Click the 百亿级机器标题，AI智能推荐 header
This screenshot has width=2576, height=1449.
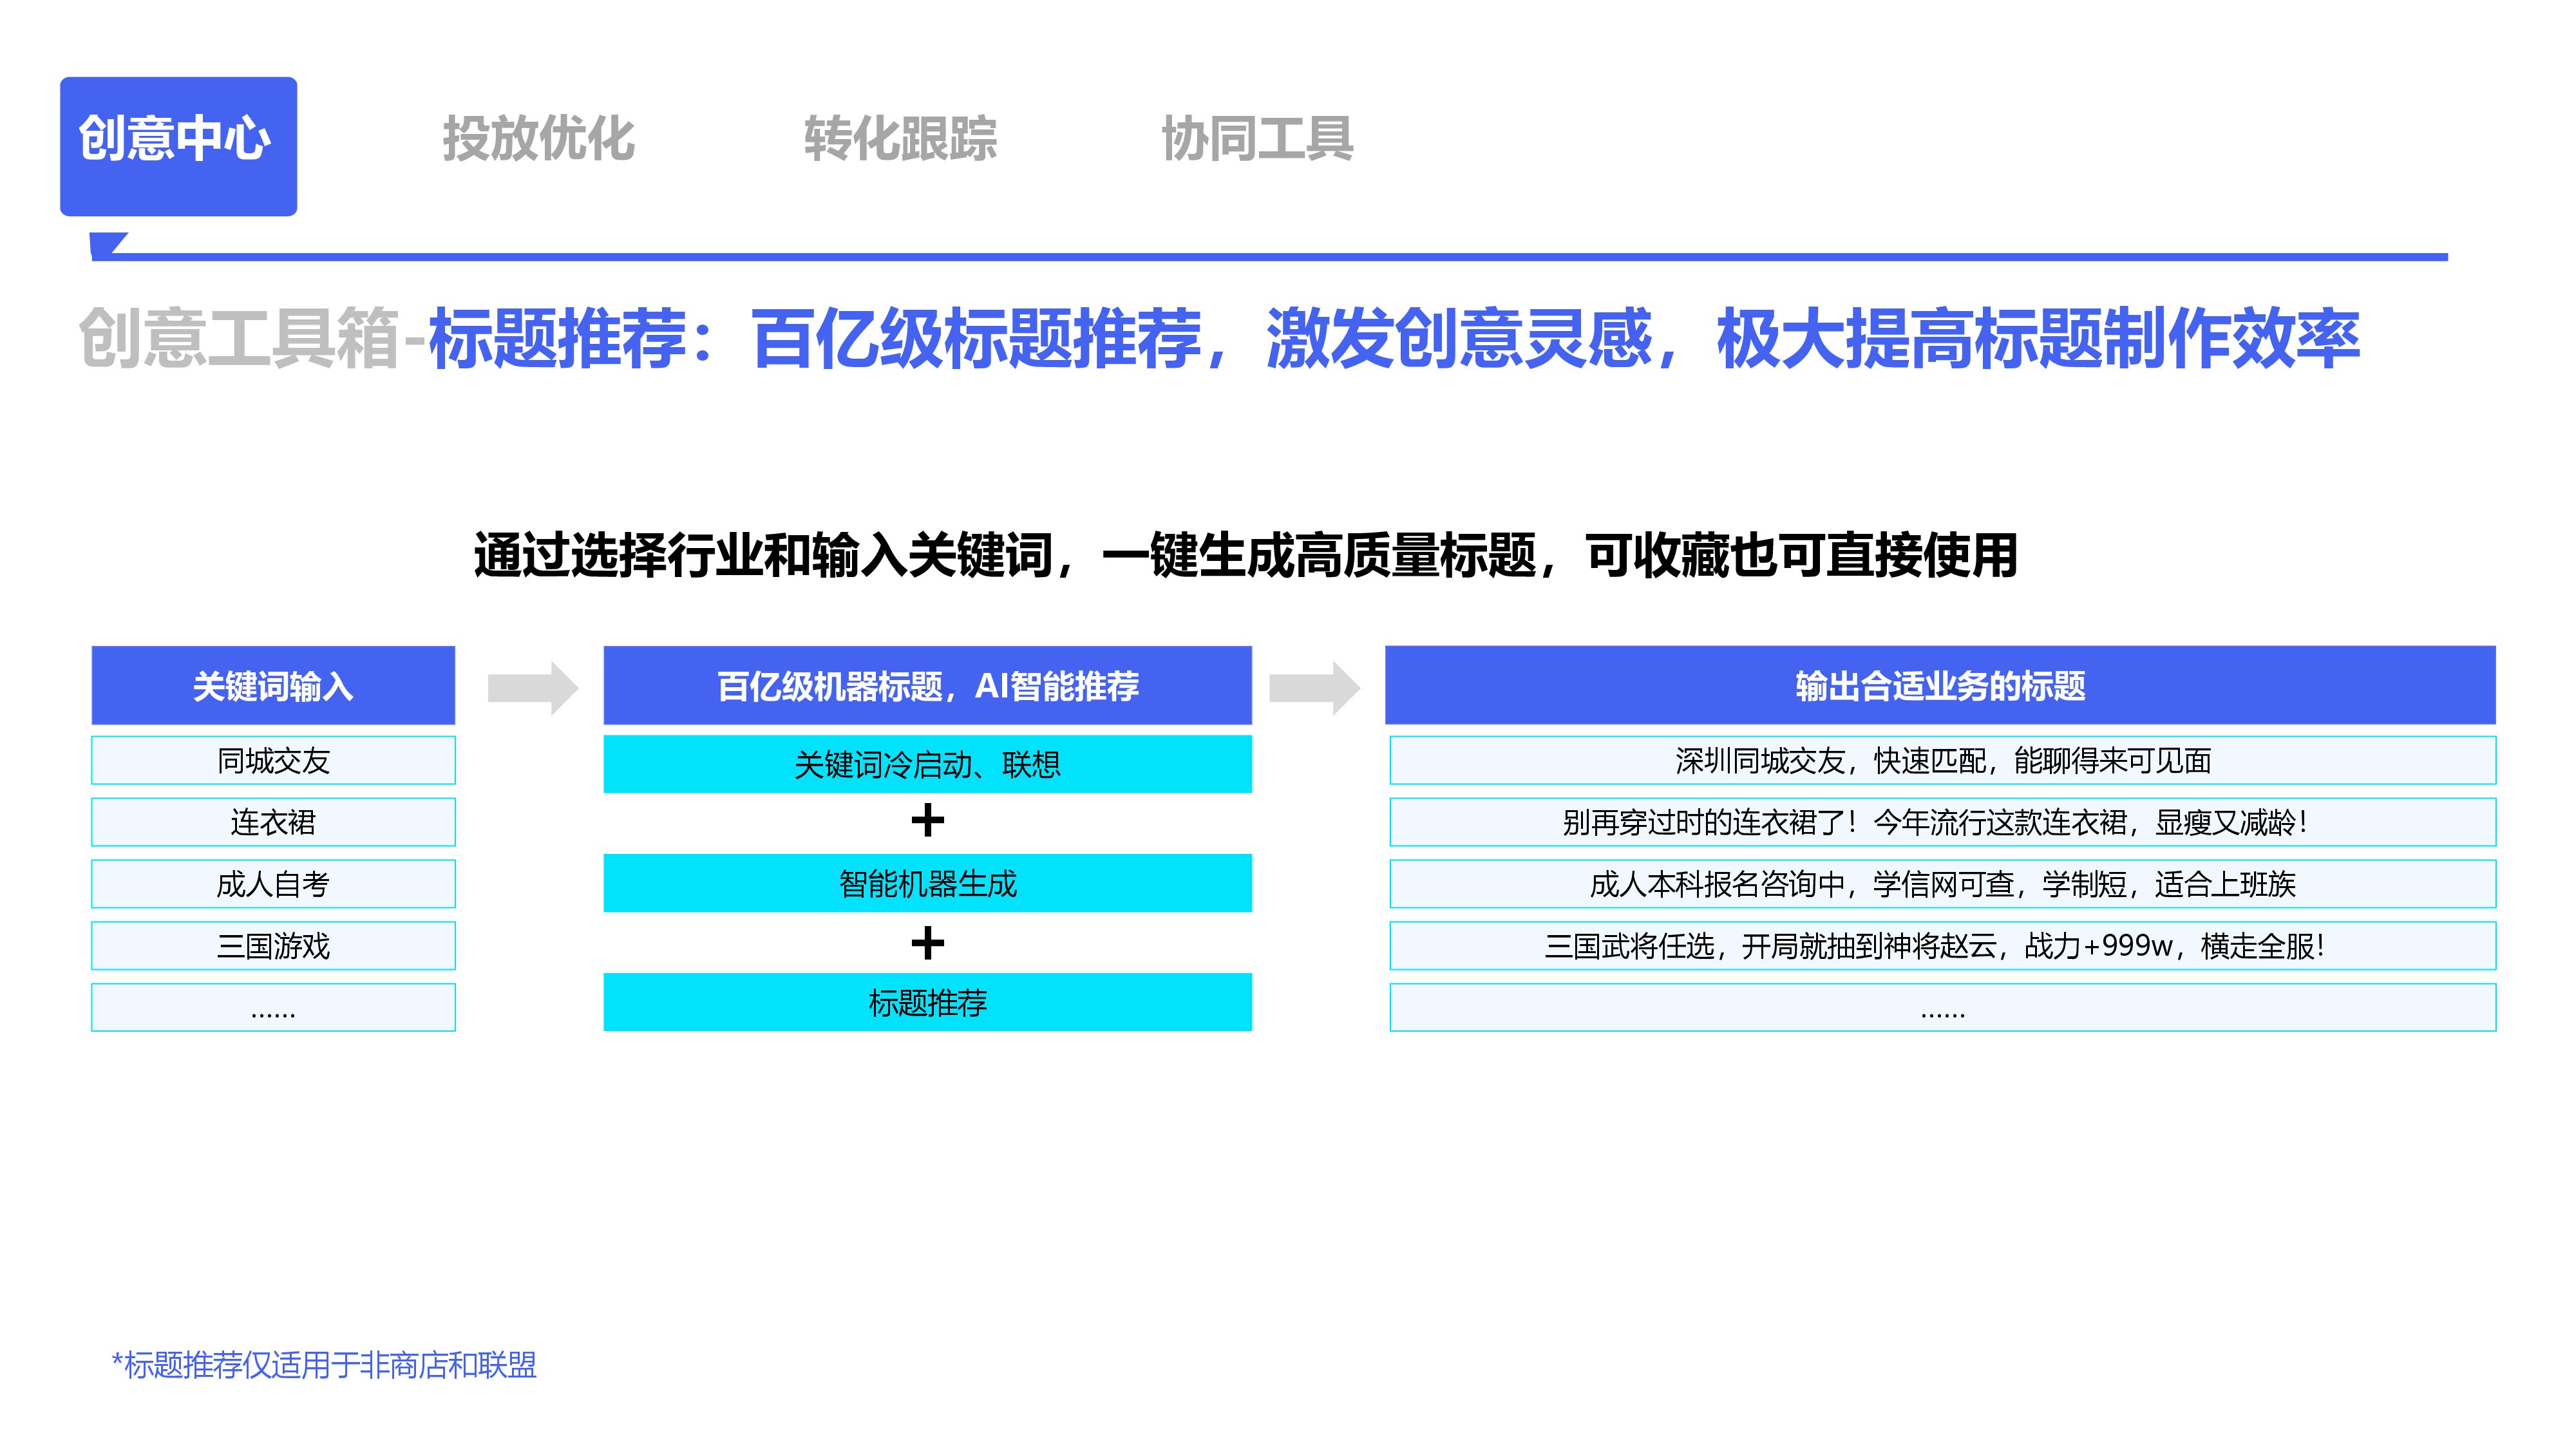click(x=927, y=686)
